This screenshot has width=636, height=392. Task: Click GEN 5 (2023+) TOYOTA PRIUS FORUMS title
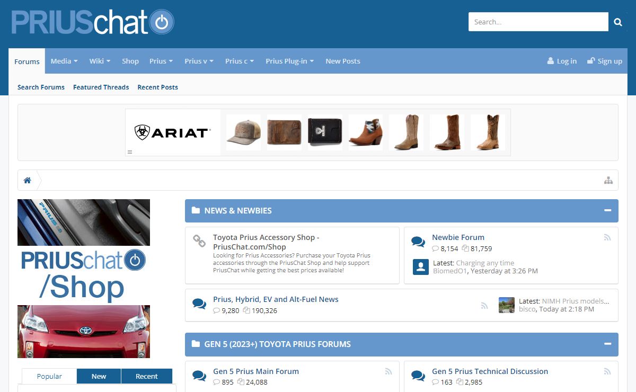pos(278,344)
